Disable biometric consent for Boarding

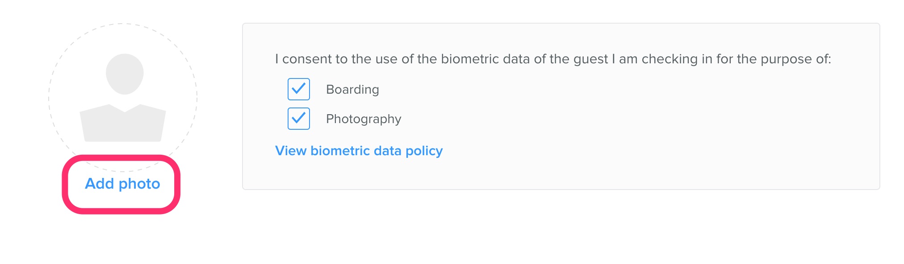click(x=299, y=89)
